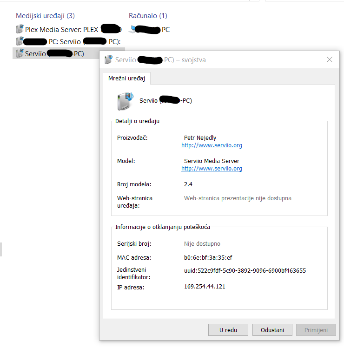Click the MAC adresa: label
This screenshot has height=347, width=344.
(134, 258)
